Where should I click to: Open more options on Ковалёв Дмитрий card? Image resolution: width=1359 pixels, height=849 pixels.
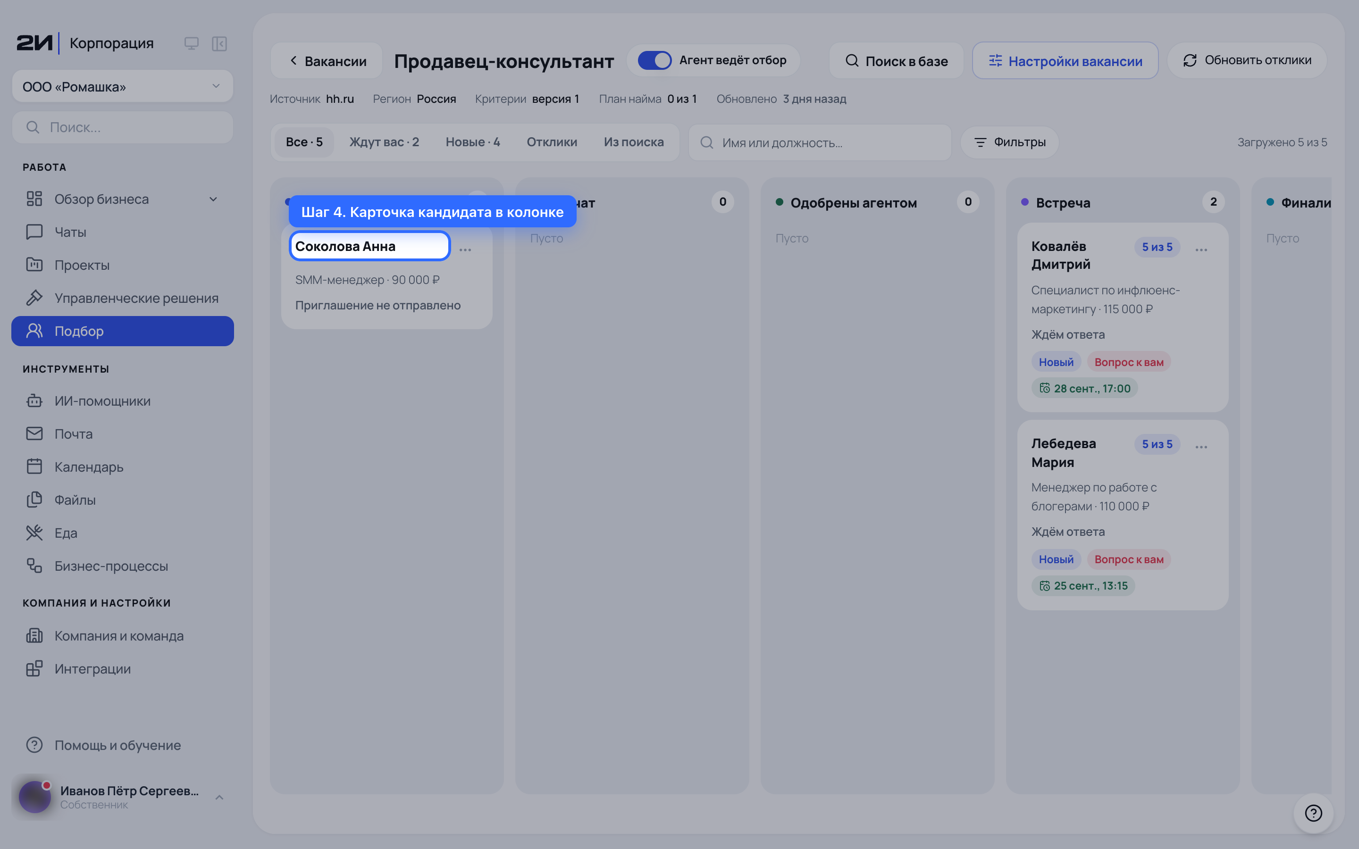pos(1201,250)
